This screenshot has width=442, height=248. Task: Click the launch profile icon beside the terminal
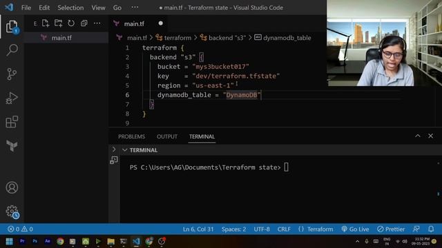(x=113, y=160)
